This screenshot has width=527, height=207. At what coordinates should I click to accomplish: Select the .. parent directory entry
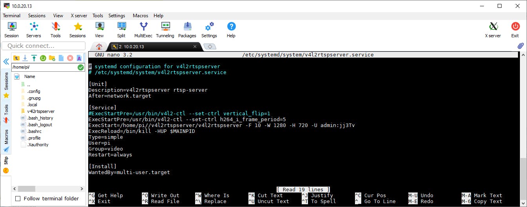click(29, 85)
